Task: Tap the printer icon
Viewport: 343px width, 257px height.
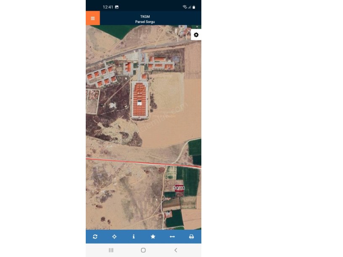Action: pyautogui.click(x=191, y=236)
